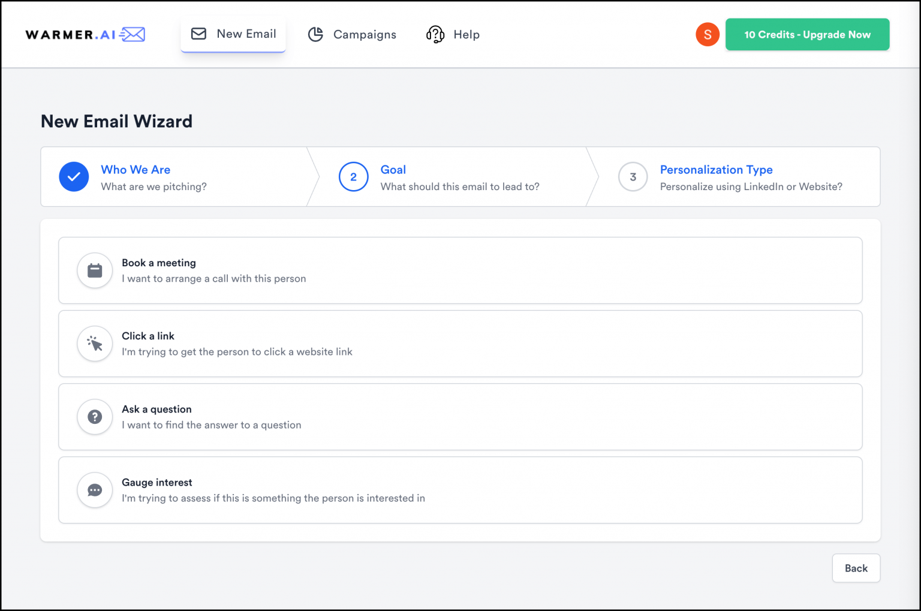921x611 pixels.
Task: Select the Ask a question goal option
Action: pos(459,417)
